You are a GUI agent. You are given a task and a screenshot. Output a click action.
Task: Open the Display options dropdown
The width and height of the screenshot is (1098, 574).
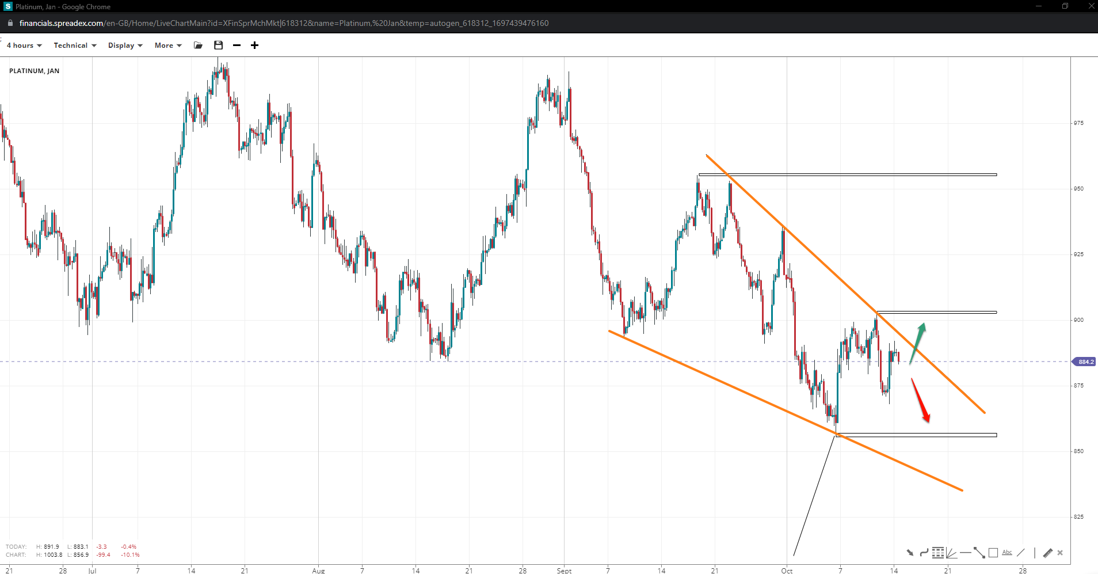125,45
